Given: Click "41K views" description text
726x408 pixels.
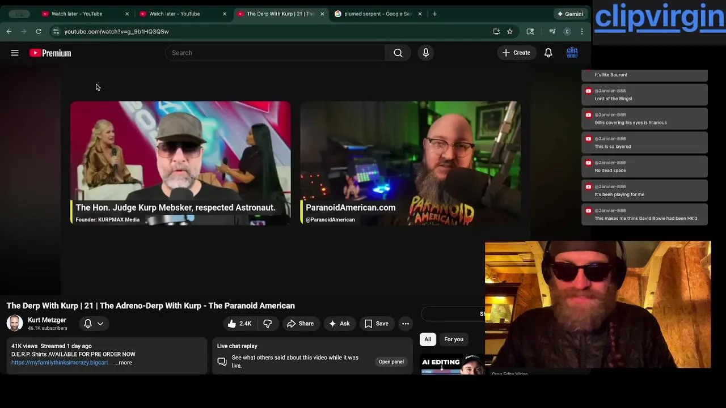Looking at the screenshot, I should point(24,346).
